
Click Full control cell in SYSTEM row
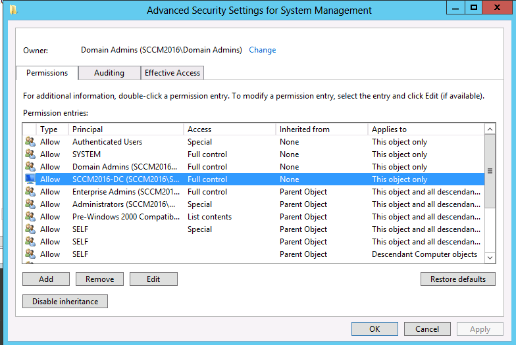207,154
